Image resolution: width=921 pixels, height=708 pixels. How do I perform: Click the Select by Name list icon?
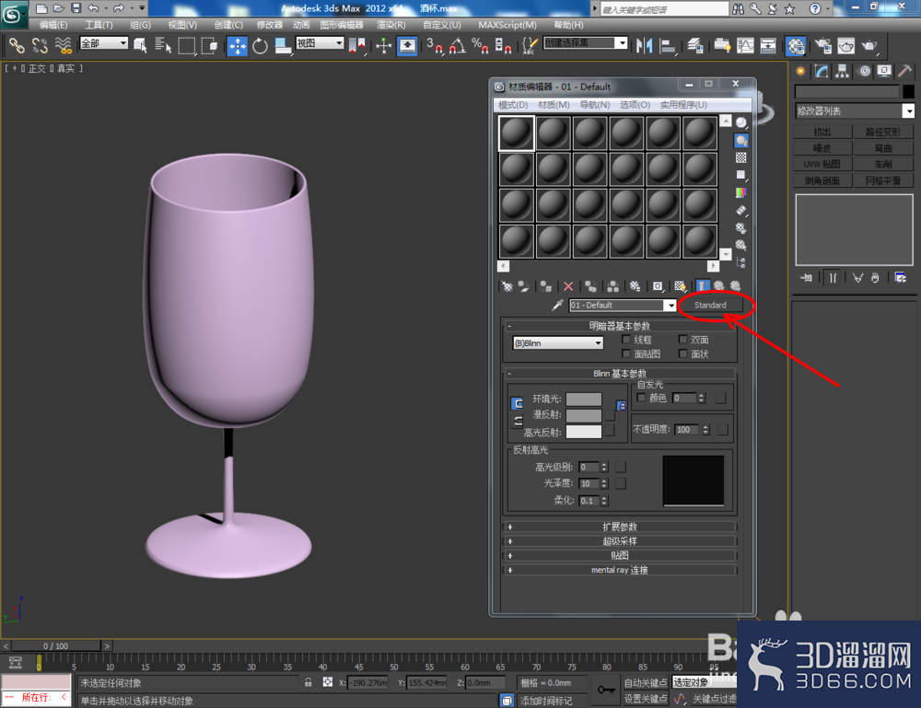point(163,46)
